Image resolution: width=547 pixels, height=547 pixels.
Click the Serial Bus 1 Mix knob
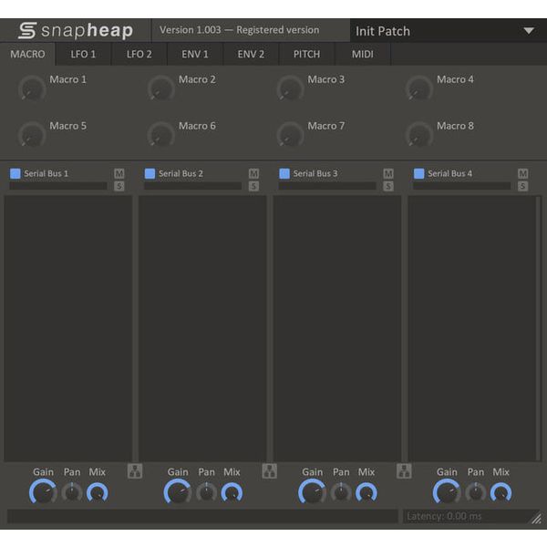click(x=98, y=492)
